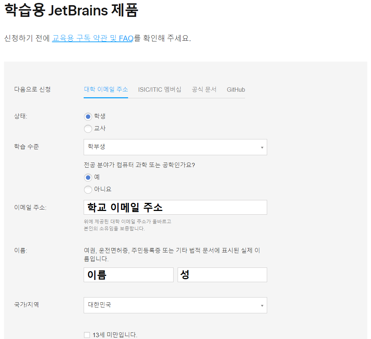The image size is (371, 339).
Task: Open the 교육용 구독 약관 및 FAQ link
Action: (93, 38)
